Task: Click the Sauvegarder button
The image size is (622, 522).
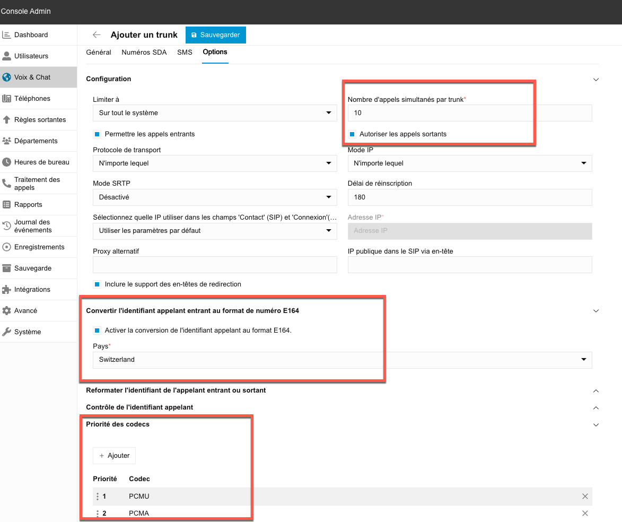Action: coord(215,35)
